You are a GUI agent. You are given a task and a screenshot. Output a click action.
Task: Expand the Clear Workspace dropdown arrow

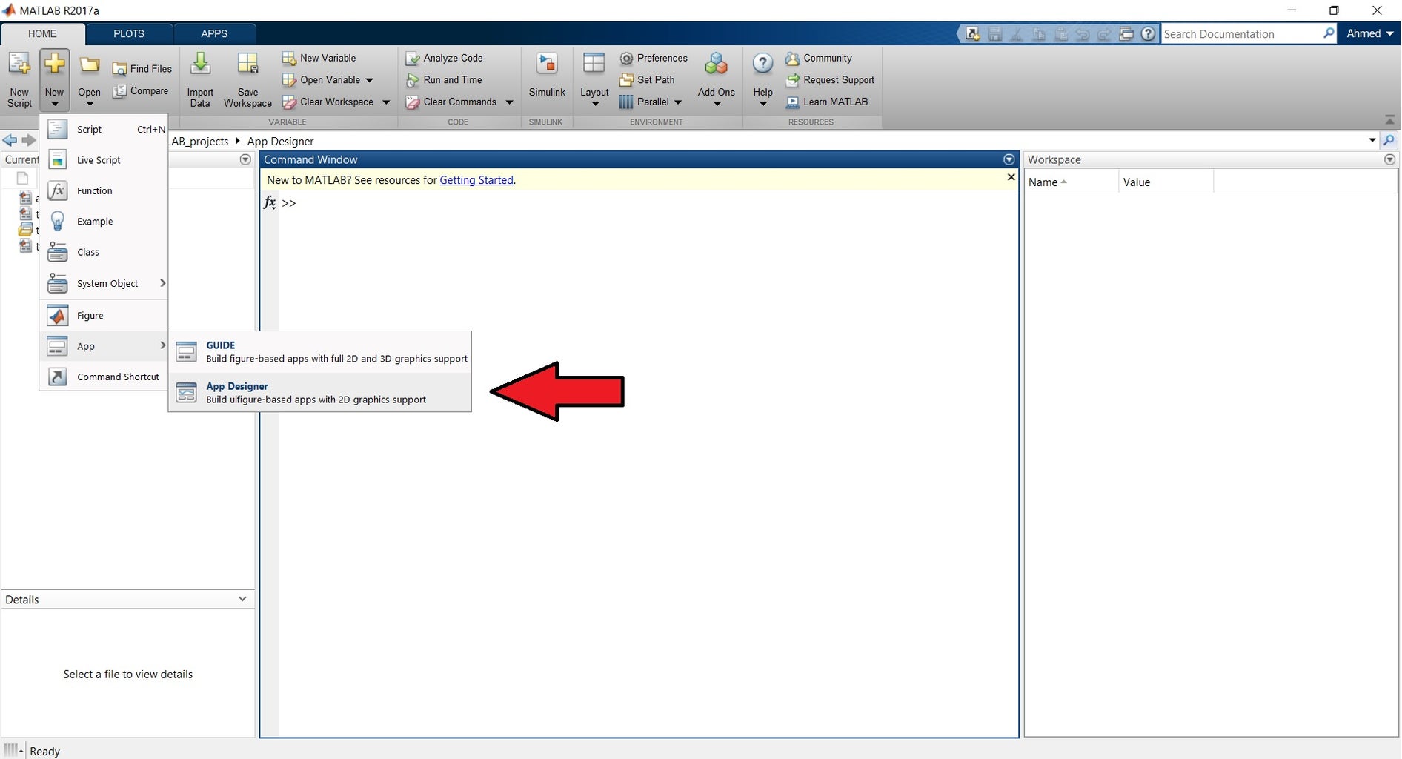[386, 102]
